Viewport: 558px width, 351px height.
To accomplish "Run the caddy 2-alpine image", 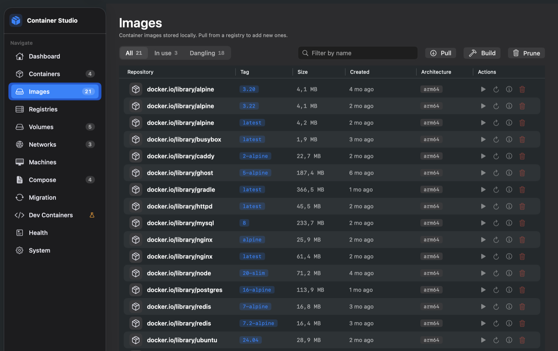I will 483,156.
